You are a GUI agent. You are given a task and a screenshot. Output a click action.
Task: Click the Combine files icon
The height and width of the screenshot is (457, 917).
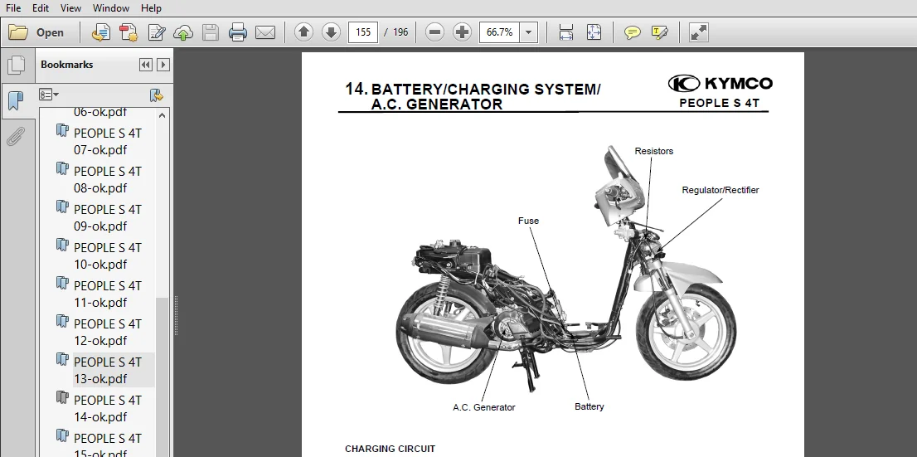pyautogui.click(x=128, y=32)
